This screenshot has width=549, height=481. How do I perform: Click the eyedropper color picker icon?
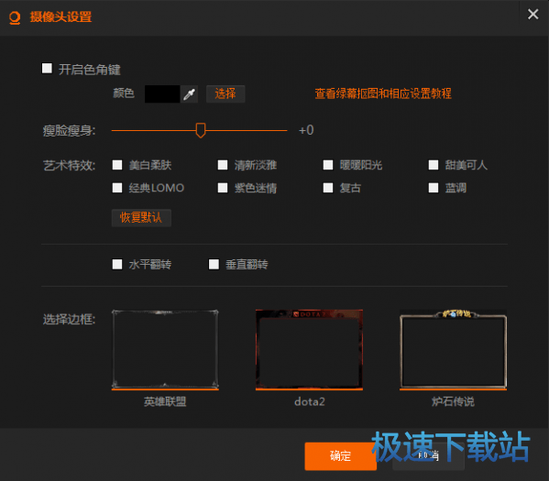tap(189, 93)
